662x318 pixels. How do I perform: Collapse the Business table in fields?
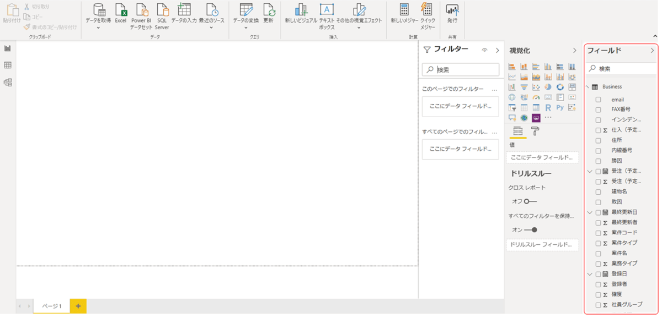click(588, 87)
